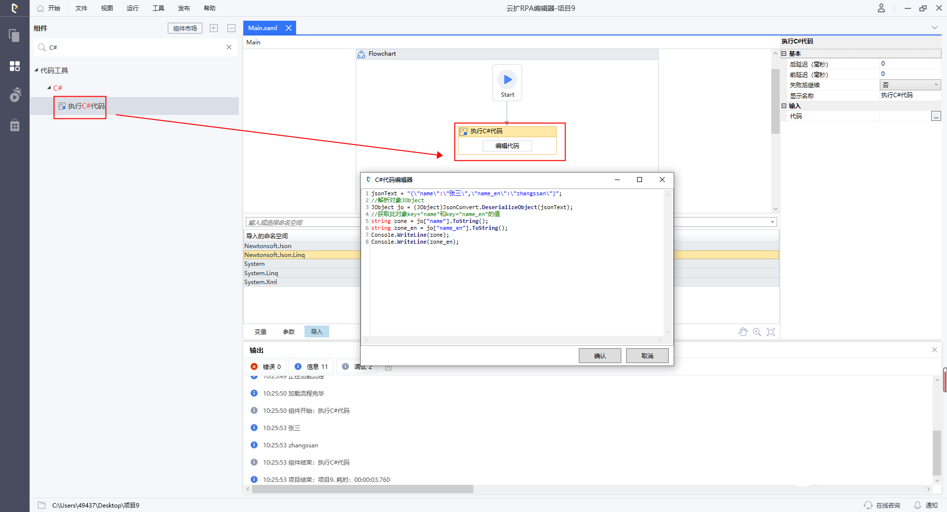947x512 pixels.
Task: Open the 视图 menu
Action: tap(106, 8)
